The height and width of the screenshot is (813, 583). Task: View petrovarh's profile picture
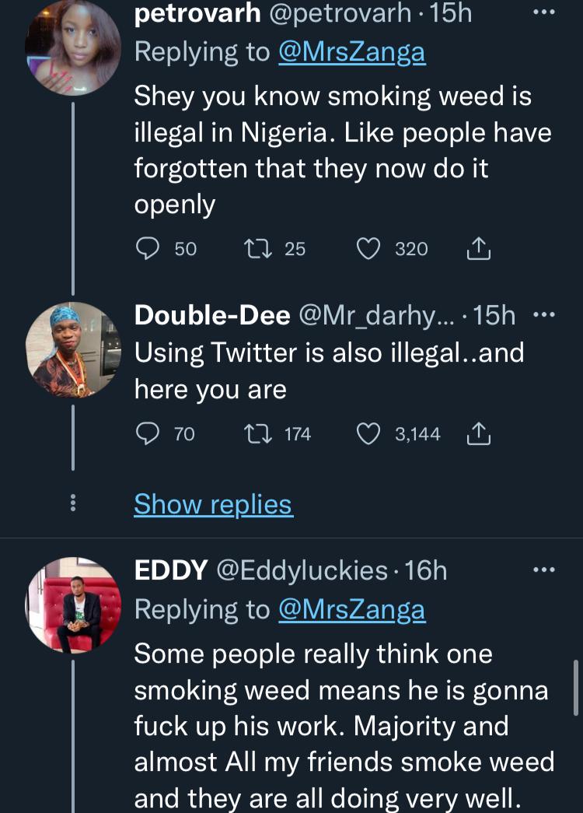73,48
